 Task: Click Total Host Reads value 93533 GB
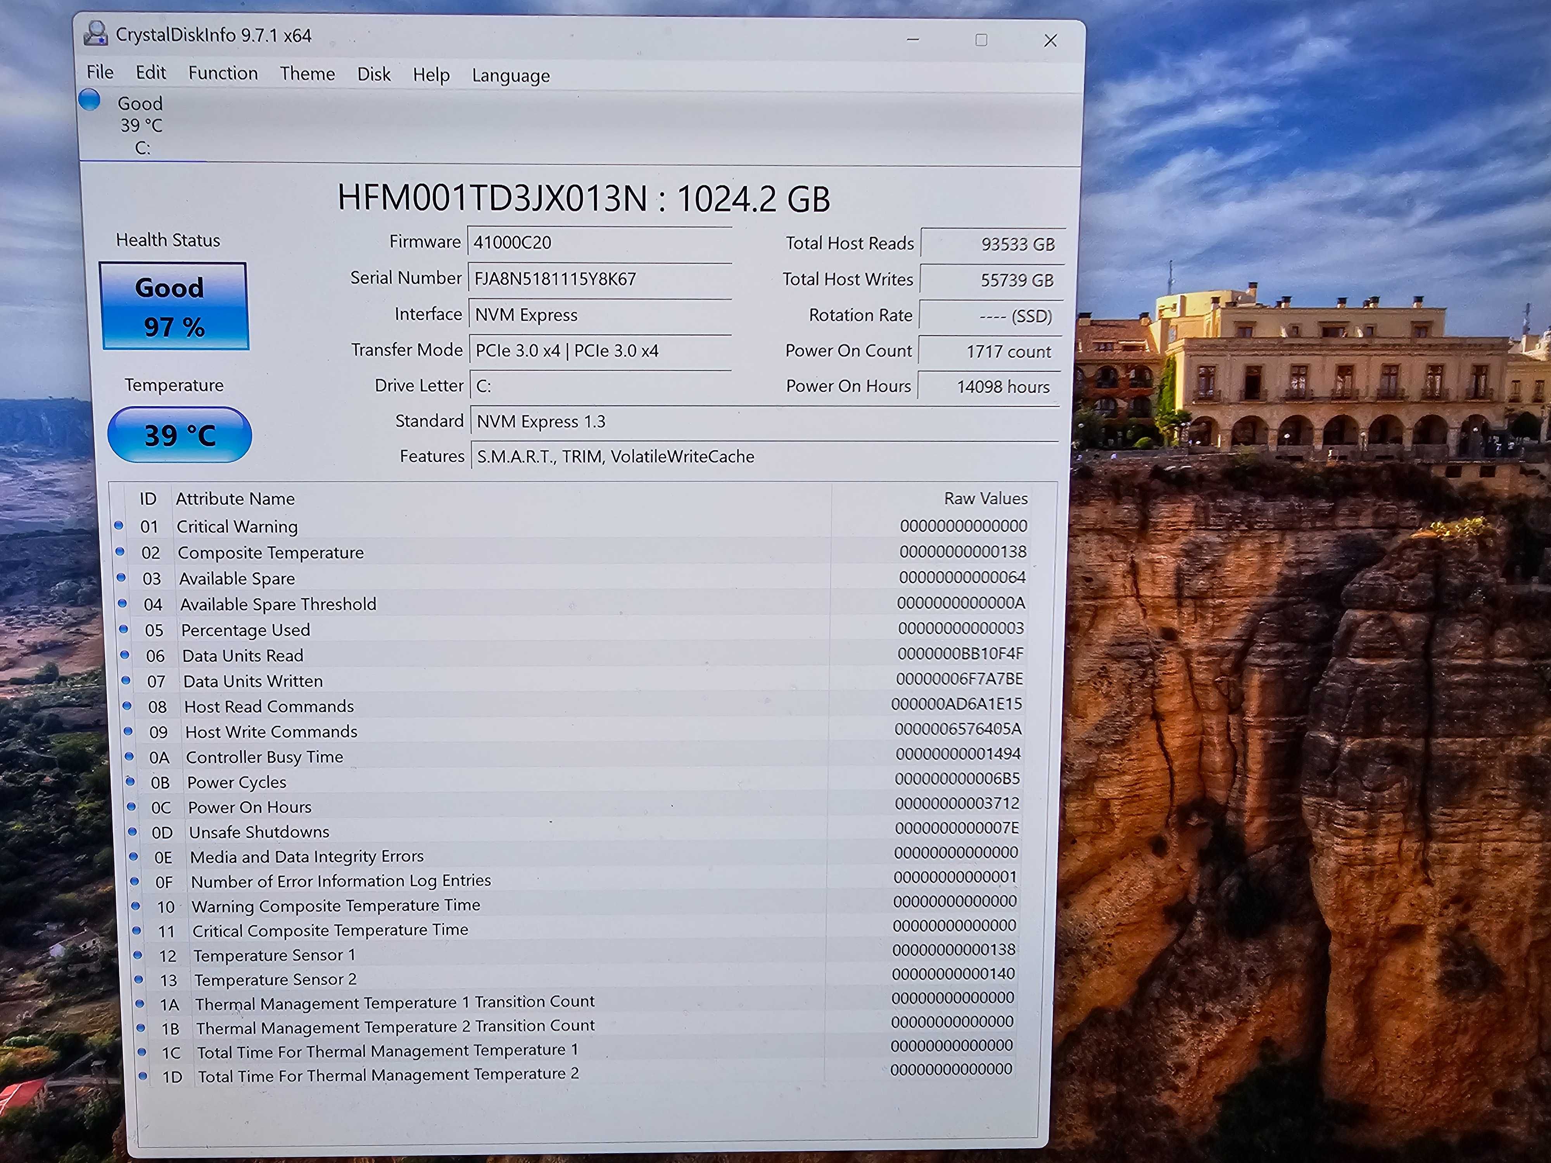pos(993,244)
